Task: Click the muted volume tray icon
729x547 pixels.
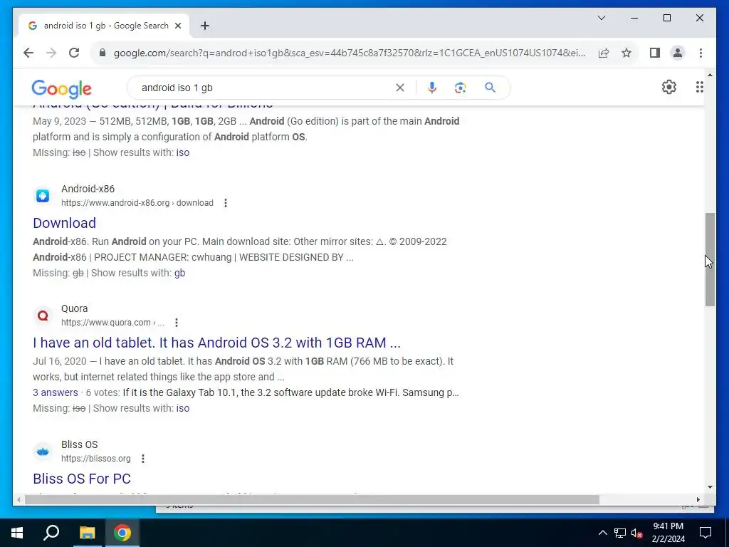Action: [637, 533]
